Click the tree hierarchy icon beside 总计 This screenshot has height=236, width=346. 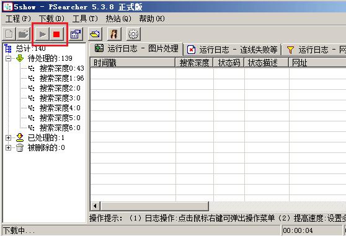click(8, 48)
